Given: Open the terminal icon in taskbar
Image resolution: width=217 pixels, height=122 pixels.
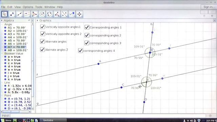Looking at the screenshot, I should 28,121.
